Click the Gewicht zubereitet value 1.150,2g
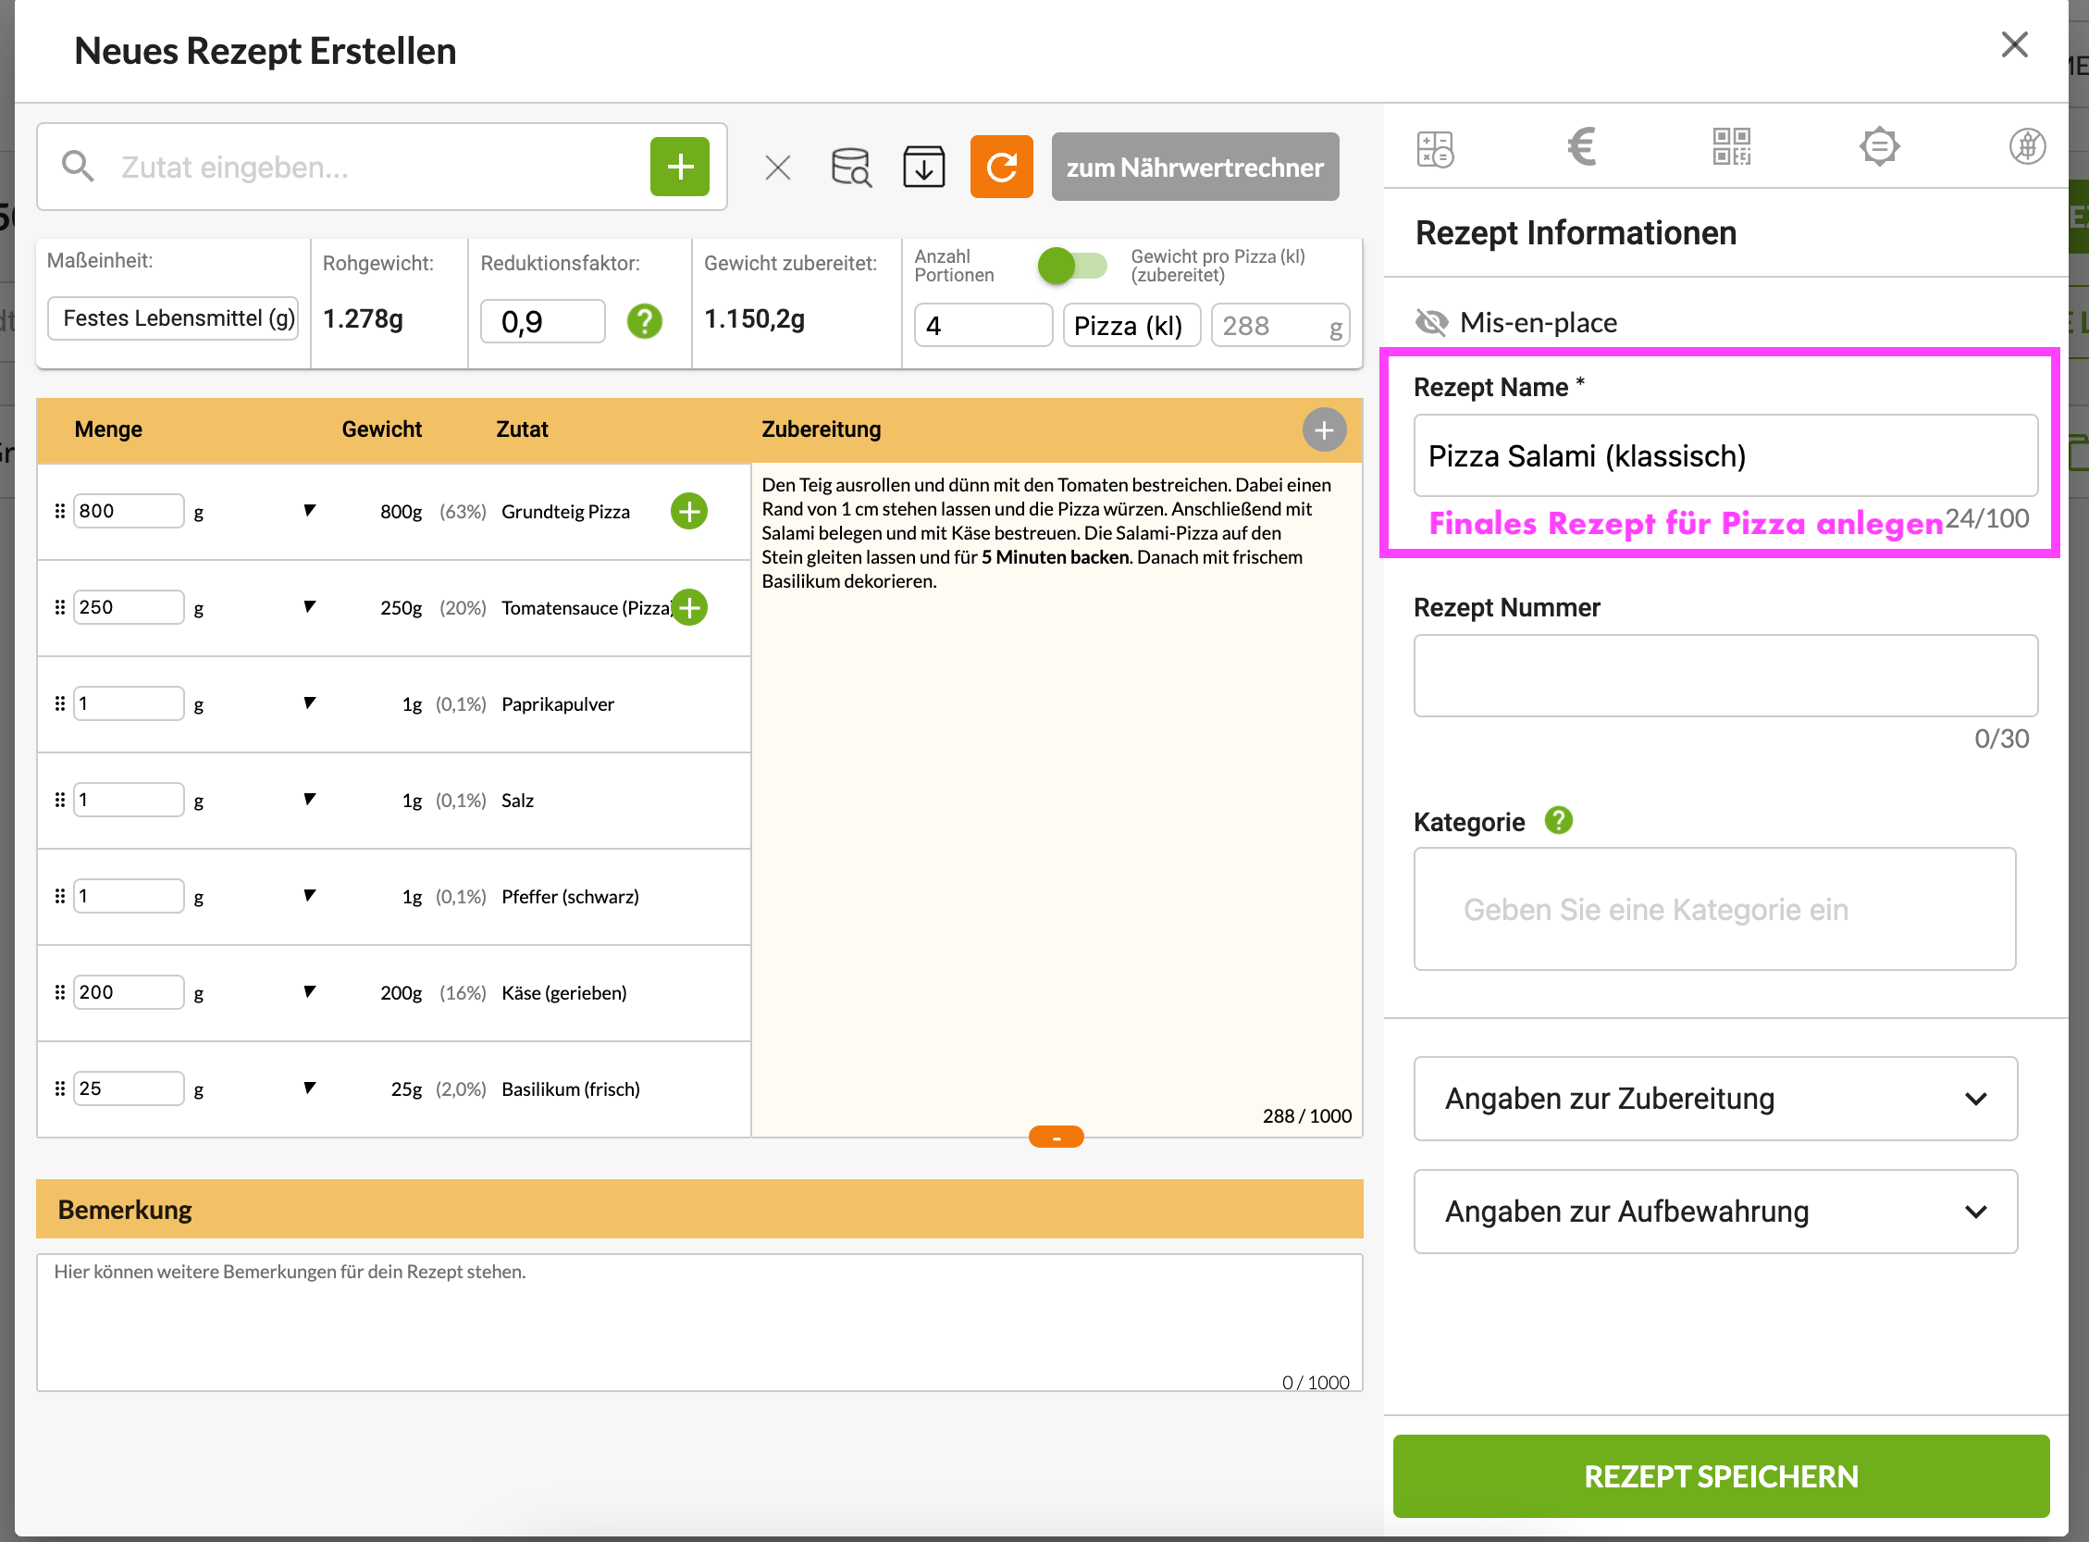The height and width of the screenshot is (1542, 2089). [x=754, y=319]
